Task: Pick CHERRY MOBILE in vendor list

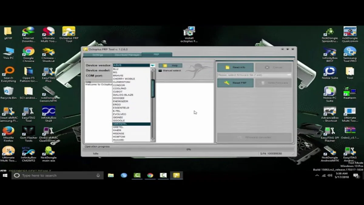Action: point(131,79)
